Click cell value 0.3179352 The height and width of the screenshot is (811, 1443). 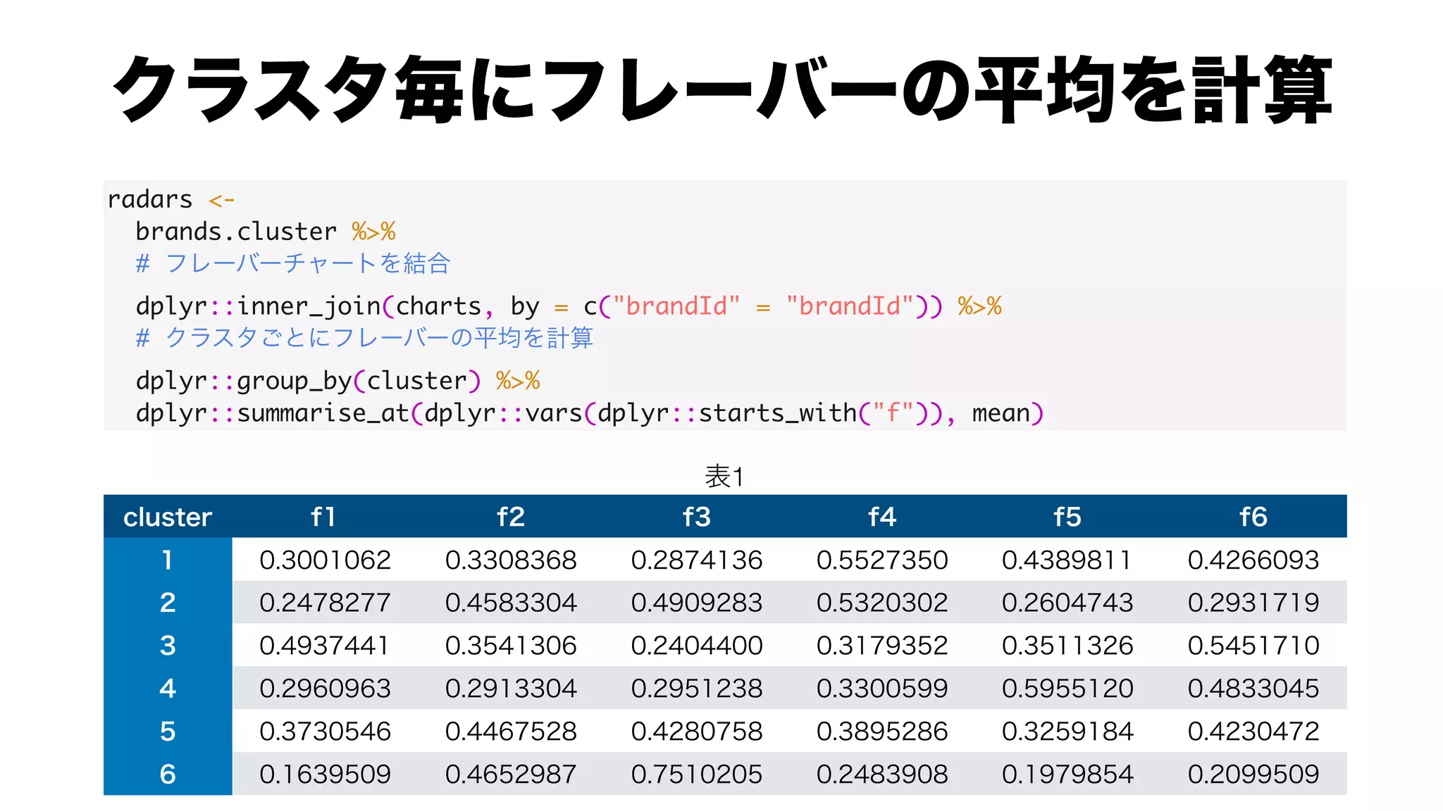click(882, 646)
